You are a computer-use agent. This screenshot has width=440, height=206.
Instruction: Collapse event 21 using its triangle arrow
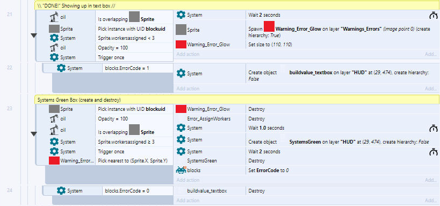[34, 35]
